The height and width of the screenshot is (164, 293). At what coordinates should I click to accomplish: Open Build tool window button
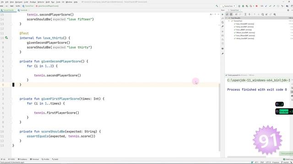coord(55,159)
